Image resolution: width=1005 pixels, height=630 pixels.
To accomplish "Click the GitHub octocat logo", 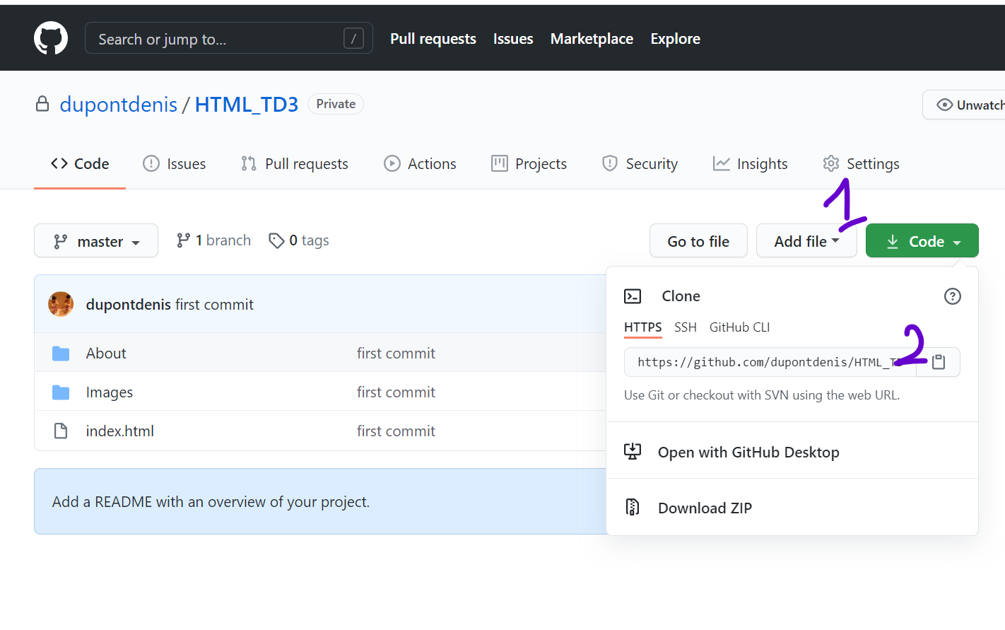I will point(51,38).
